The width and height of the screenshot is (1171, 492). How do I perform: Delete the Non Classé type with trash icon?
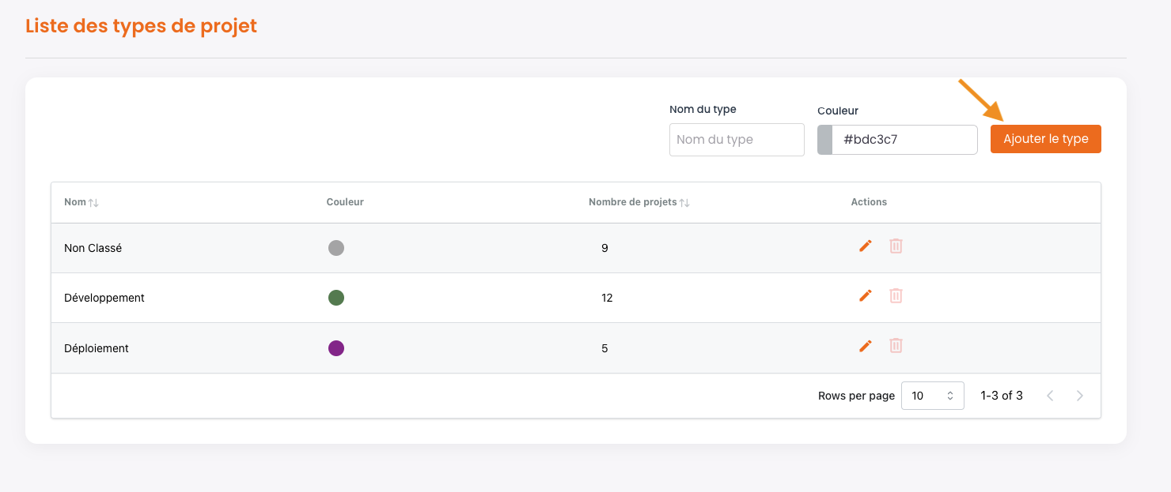point(896,246)
